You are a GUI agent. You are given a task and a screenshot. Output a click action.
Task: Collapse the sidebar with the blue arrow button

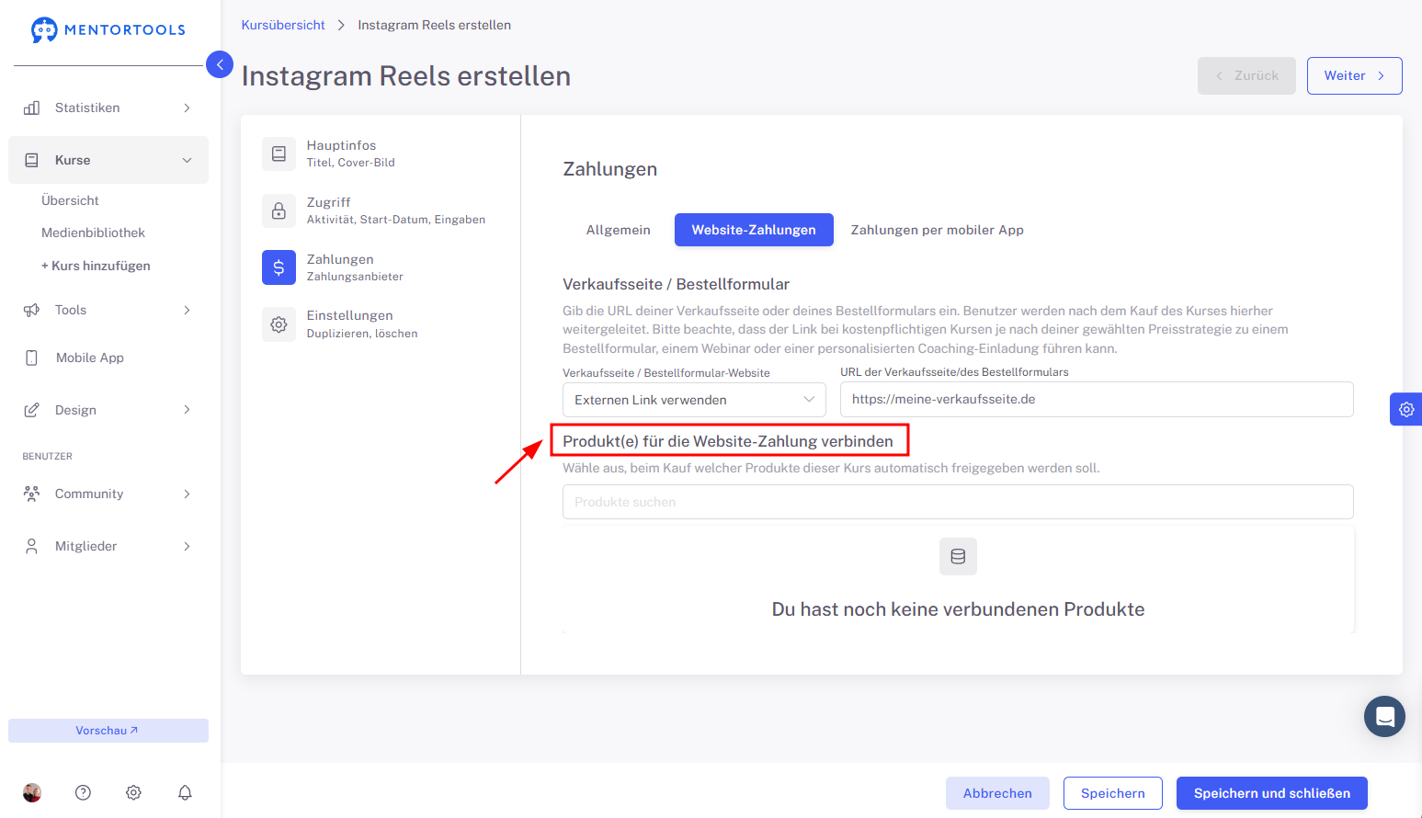click(220, 64)
